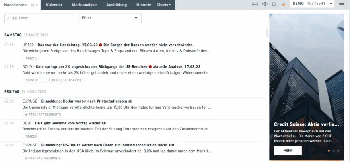Click the 03:16 timestamp
This screenshot has width=350, height=163.
click(9, 45)
